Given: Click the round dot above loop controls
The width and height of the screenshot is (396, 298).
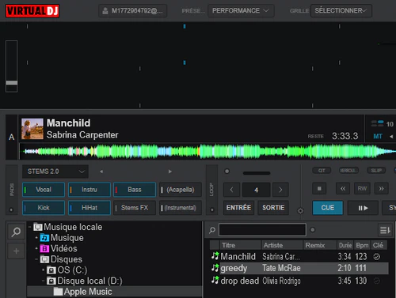Looking at the screenshot, I should click(227, 172).
